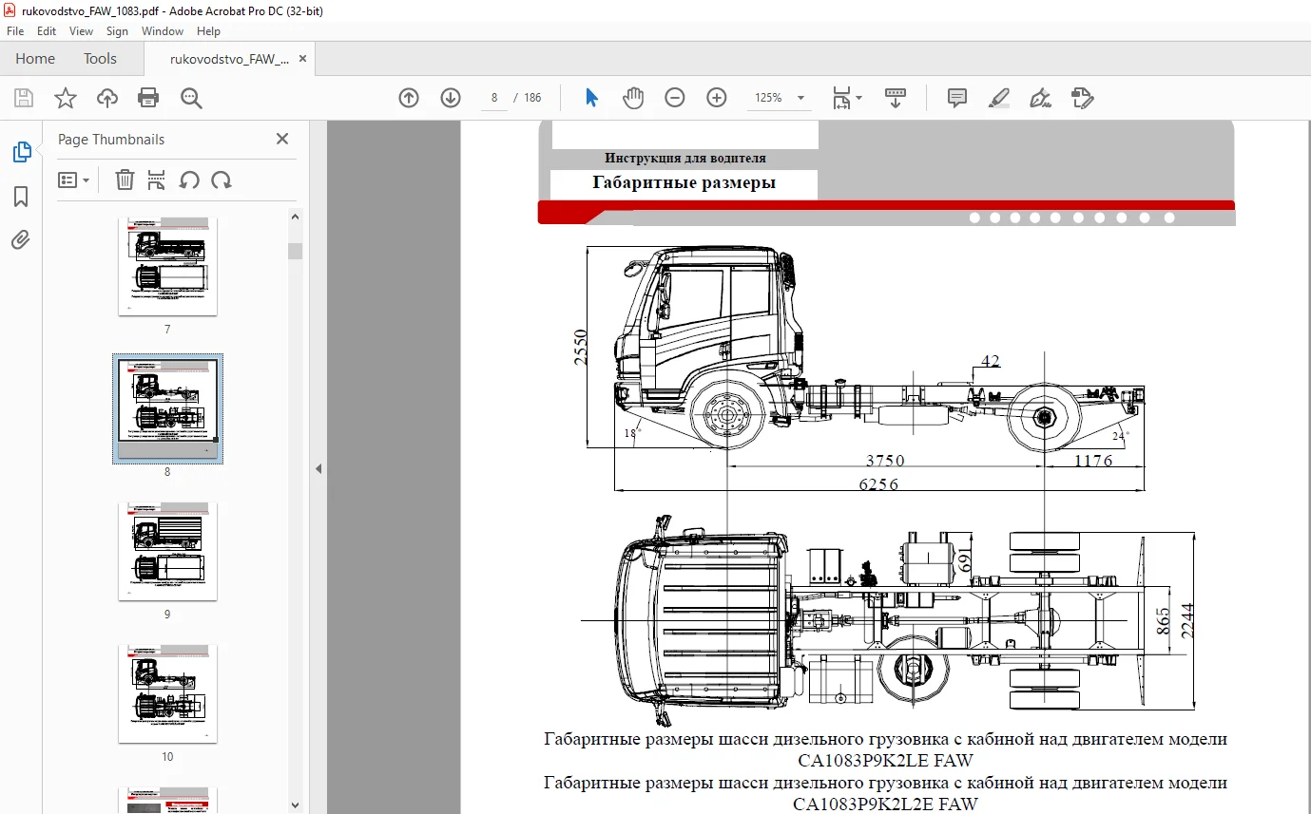Choose the Selection arrow tool
The image size is (1311, 814).
click(x=592, y=98)
